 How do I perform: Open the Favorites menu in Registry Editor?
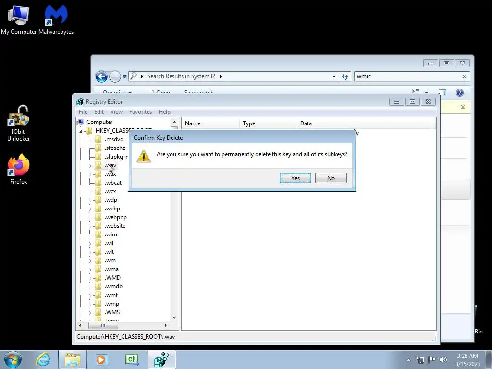click(x=140, y=111)
